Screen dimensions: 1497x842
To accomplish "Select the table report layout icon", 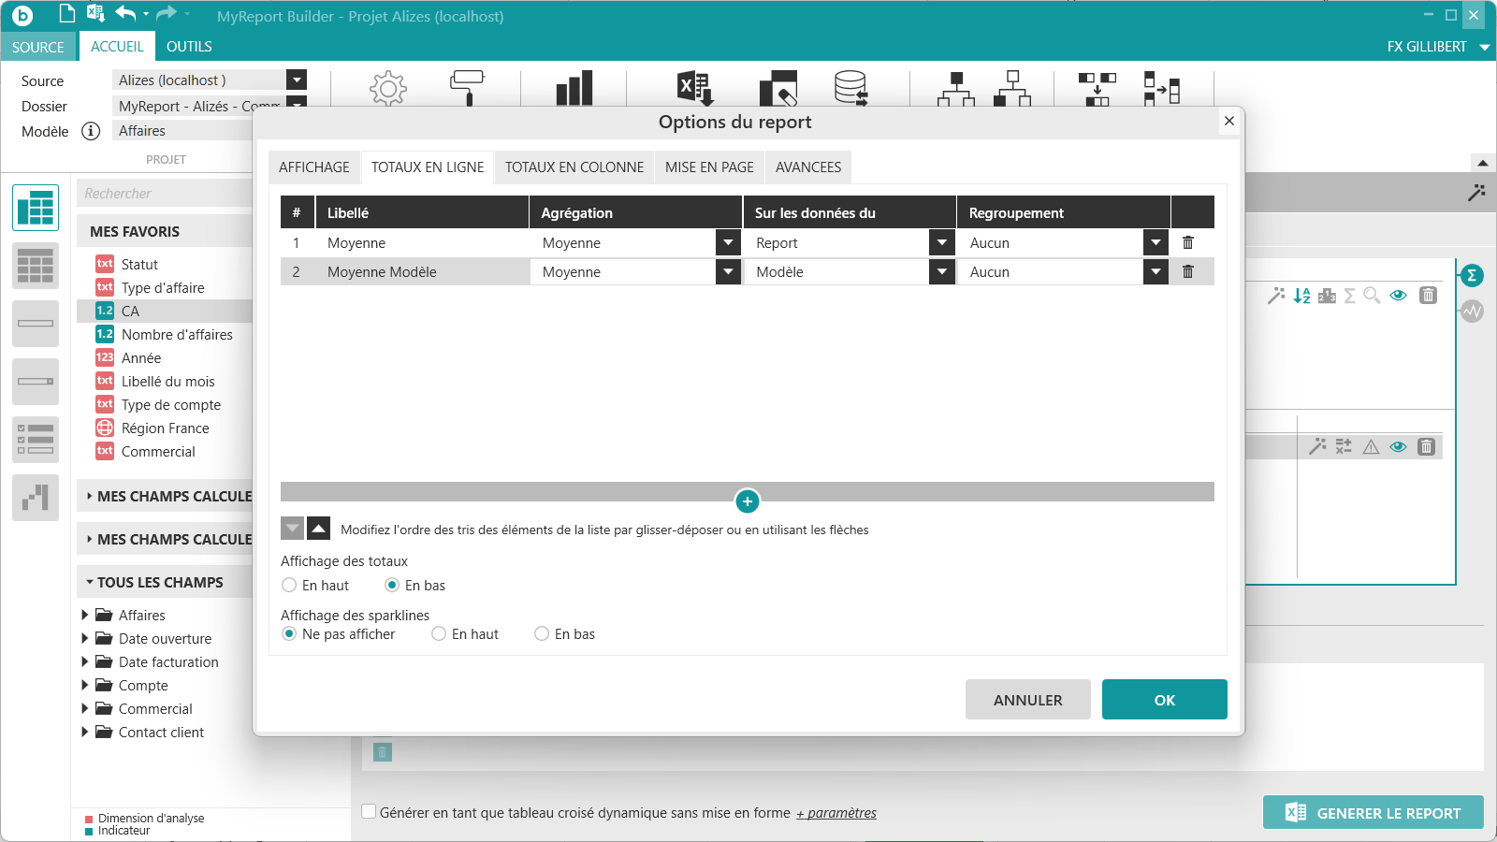I will click(36, 208).
